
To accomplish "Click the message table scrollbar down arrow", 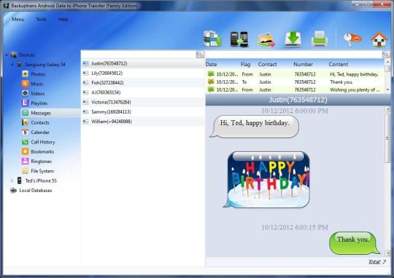I will pos(387,90).
